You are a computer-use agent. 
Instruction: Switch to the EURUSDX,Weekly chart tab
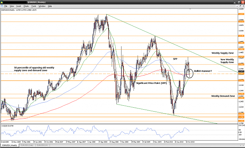9,145
